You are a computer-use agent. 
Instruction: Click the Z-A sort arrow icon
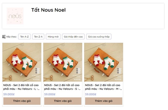pyautogui.click(x=4, y=37)
